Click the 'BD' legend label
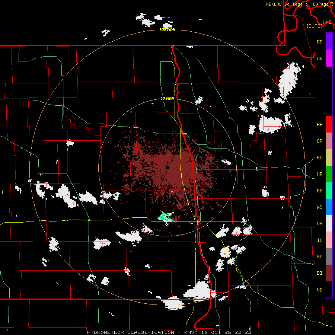This screenshot has width=335, height=335. (319, 158)
